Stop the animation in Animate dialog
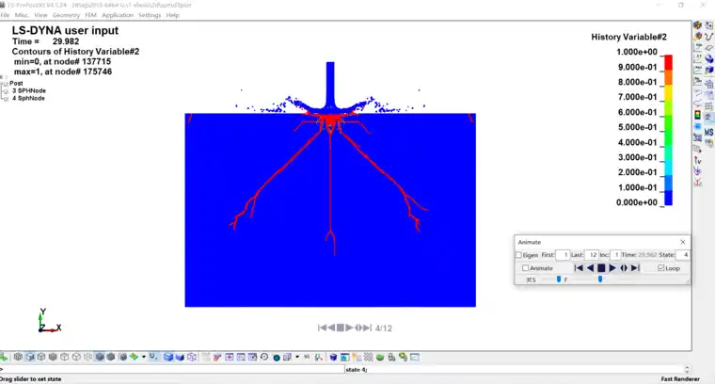This screenshot has height=384, width=715. click(x=601, y=268)
